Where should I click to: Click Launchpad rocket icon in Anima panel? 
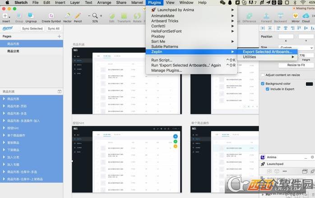pos(263,164)
